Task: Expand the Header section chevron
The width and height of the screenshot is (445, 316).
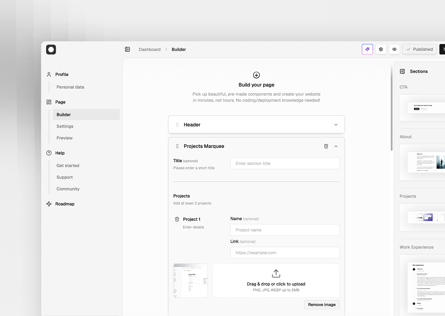Action: pos(336,125)
